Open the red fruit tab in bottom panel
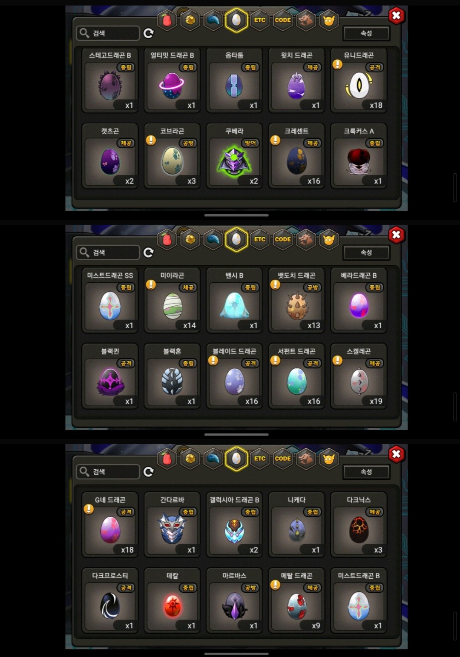Image resolution: width=460 pixels, height=657 pixels. pyautogui.click(x=167, y=459)
